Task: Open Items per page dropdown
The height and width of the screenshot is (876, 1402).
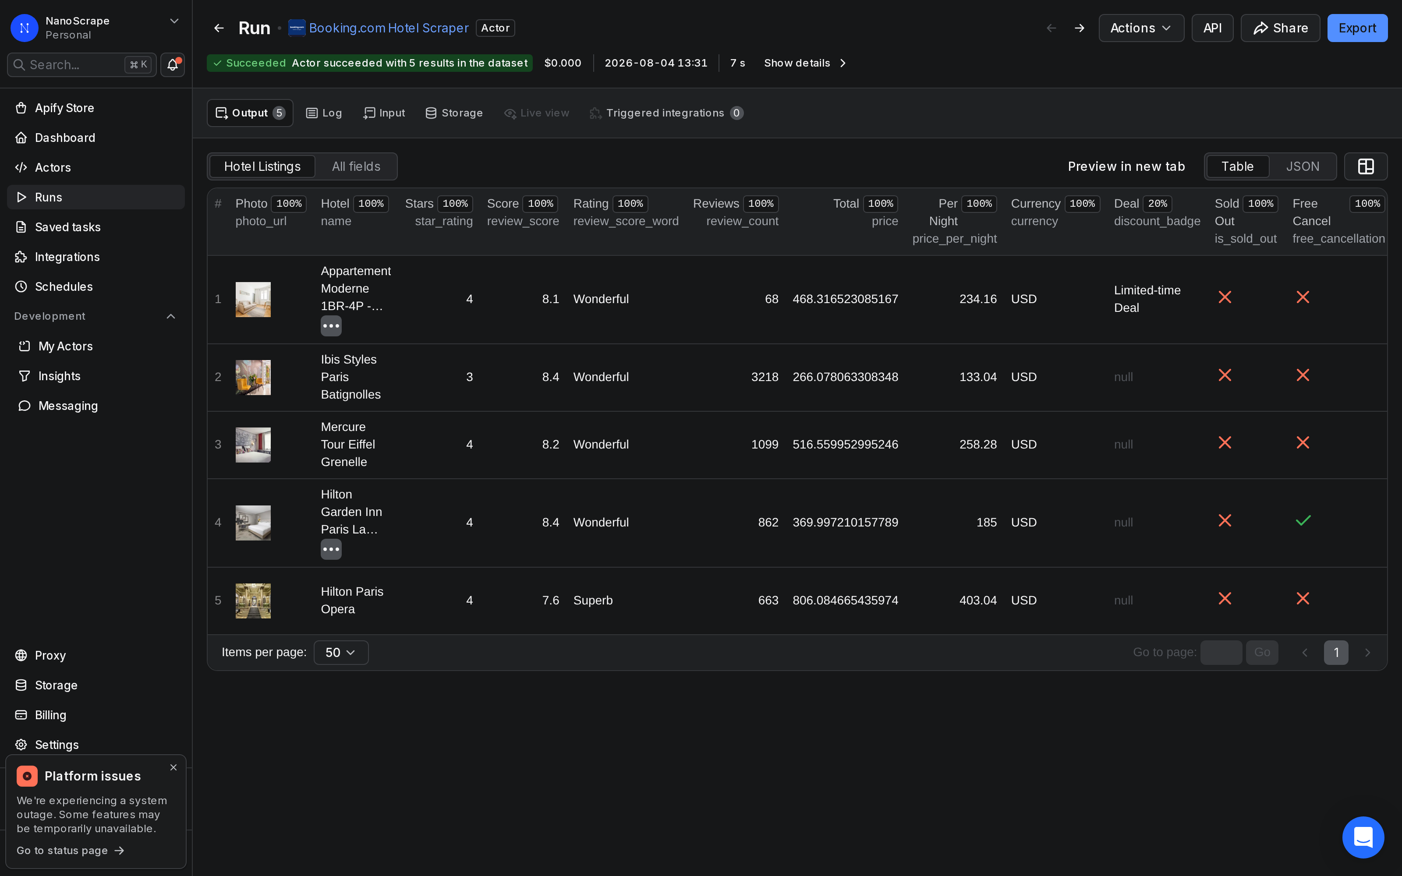Action: pos(341,652)
